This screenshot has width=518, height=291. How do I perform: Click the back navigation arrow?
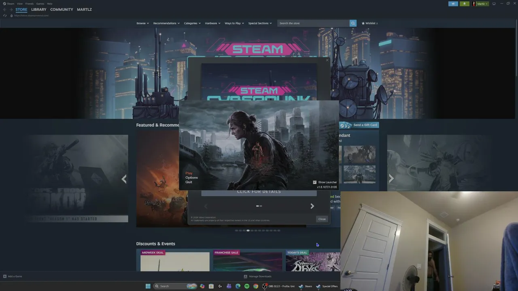coord(5,9)
